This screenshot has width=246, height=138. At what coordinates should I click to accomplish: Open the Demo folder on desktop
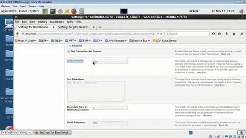[x=9, y=56]
